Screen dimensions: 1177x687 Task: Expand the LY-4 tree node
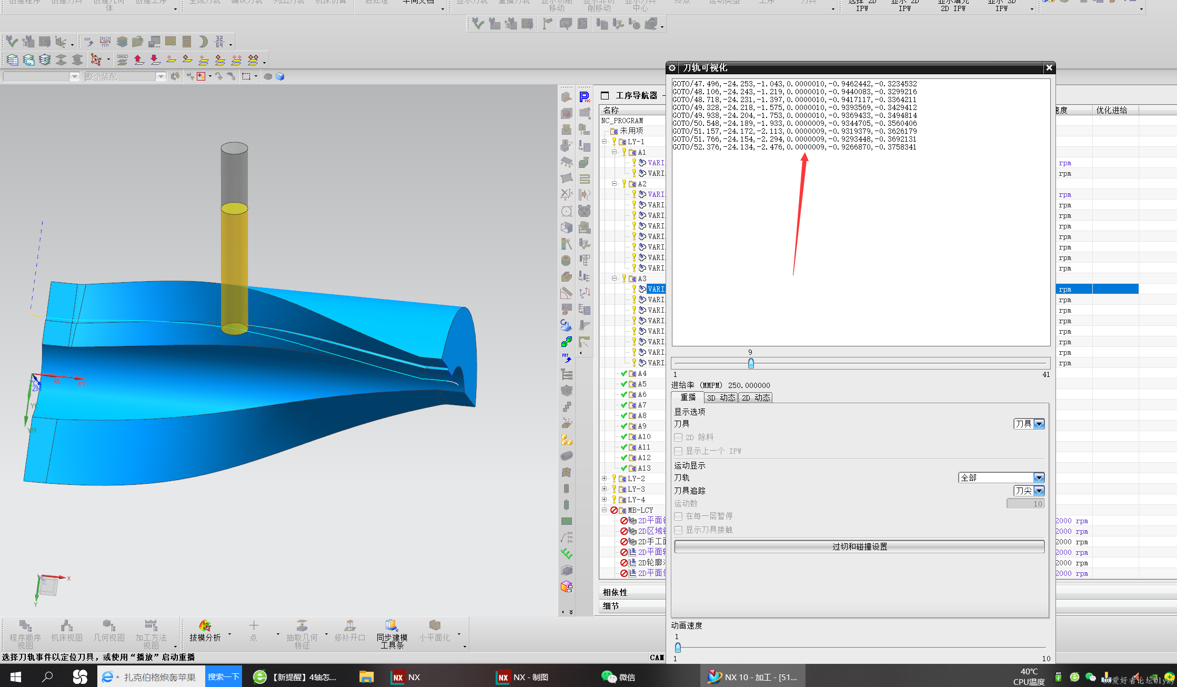click(x=605, y=500)
